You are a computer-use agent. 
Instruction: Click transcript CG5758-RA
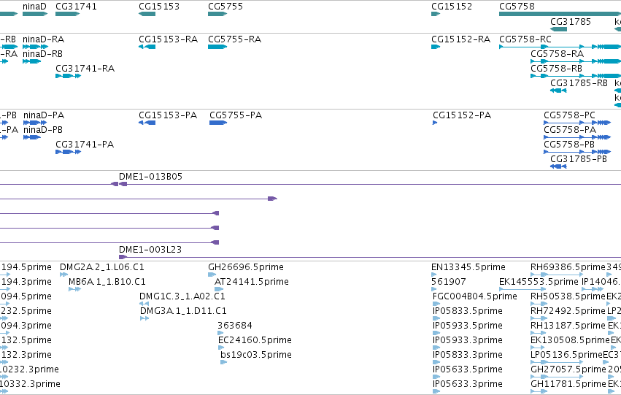[576, 61]
